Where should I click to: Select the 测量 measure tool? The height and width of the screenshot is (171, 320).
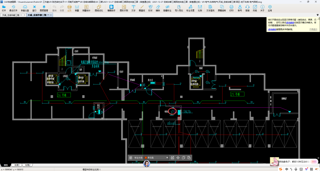[77, 8]
